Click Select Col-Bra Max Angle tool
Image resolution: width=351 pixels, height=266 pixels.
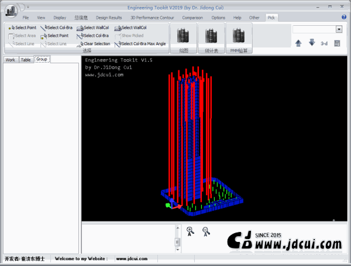pos(140,44)
